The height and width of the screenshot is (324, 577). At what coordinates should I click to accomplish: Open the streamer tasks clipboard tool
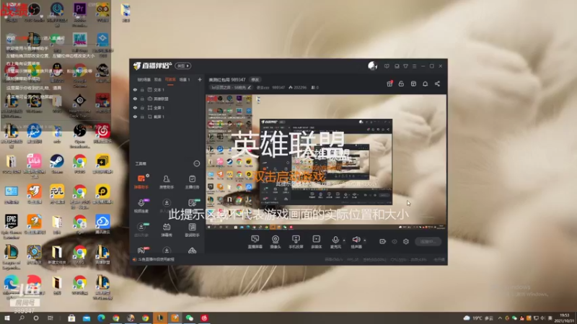(192, 181)
